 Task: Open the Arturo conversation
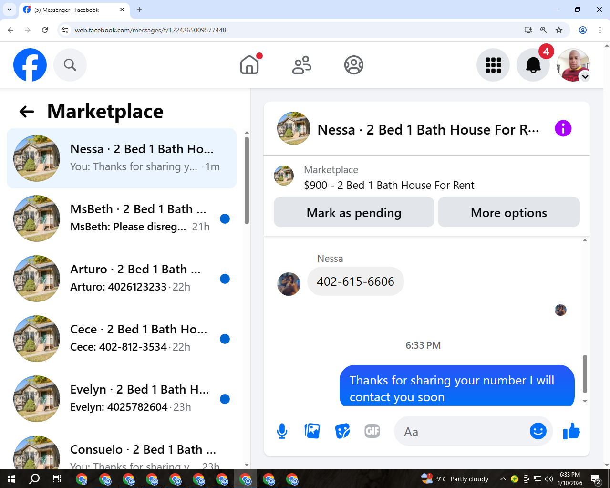[x=122, y=279]
